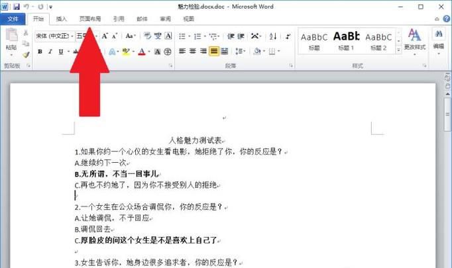
Task: Open the borders dropdown arrow
Action: click(x=279, y=52)
